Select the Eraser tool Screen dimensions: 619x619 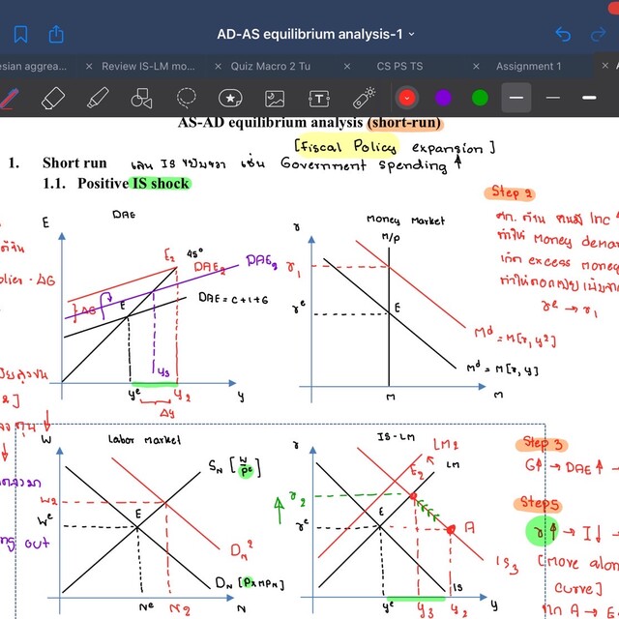(53, 98)
